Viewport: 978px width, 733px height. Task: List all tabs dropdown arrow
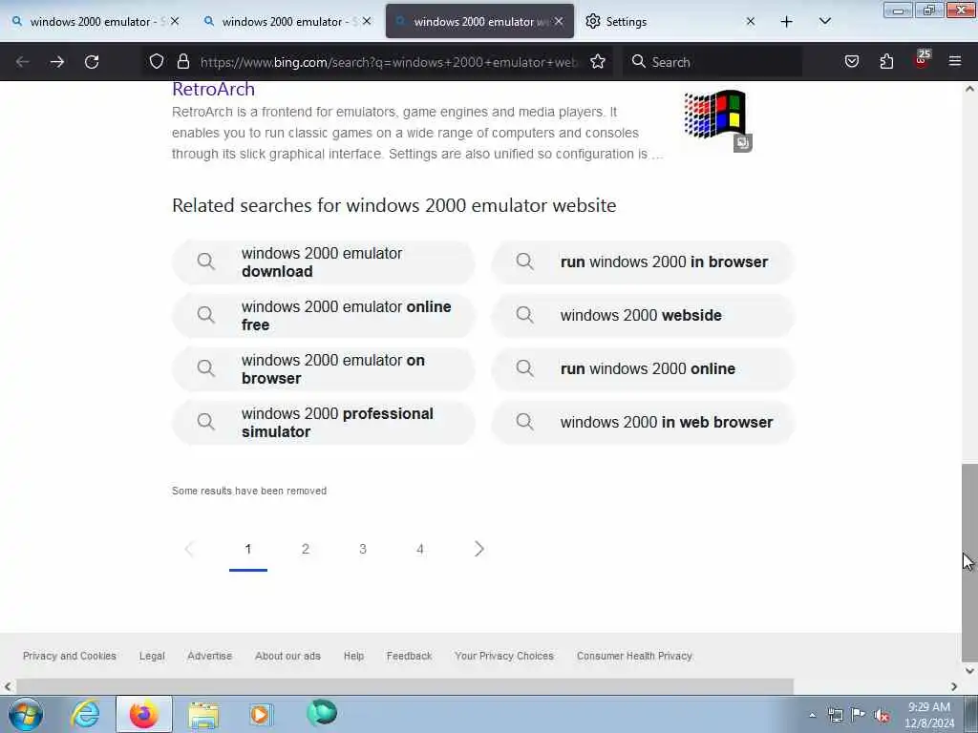pos(824,22)
